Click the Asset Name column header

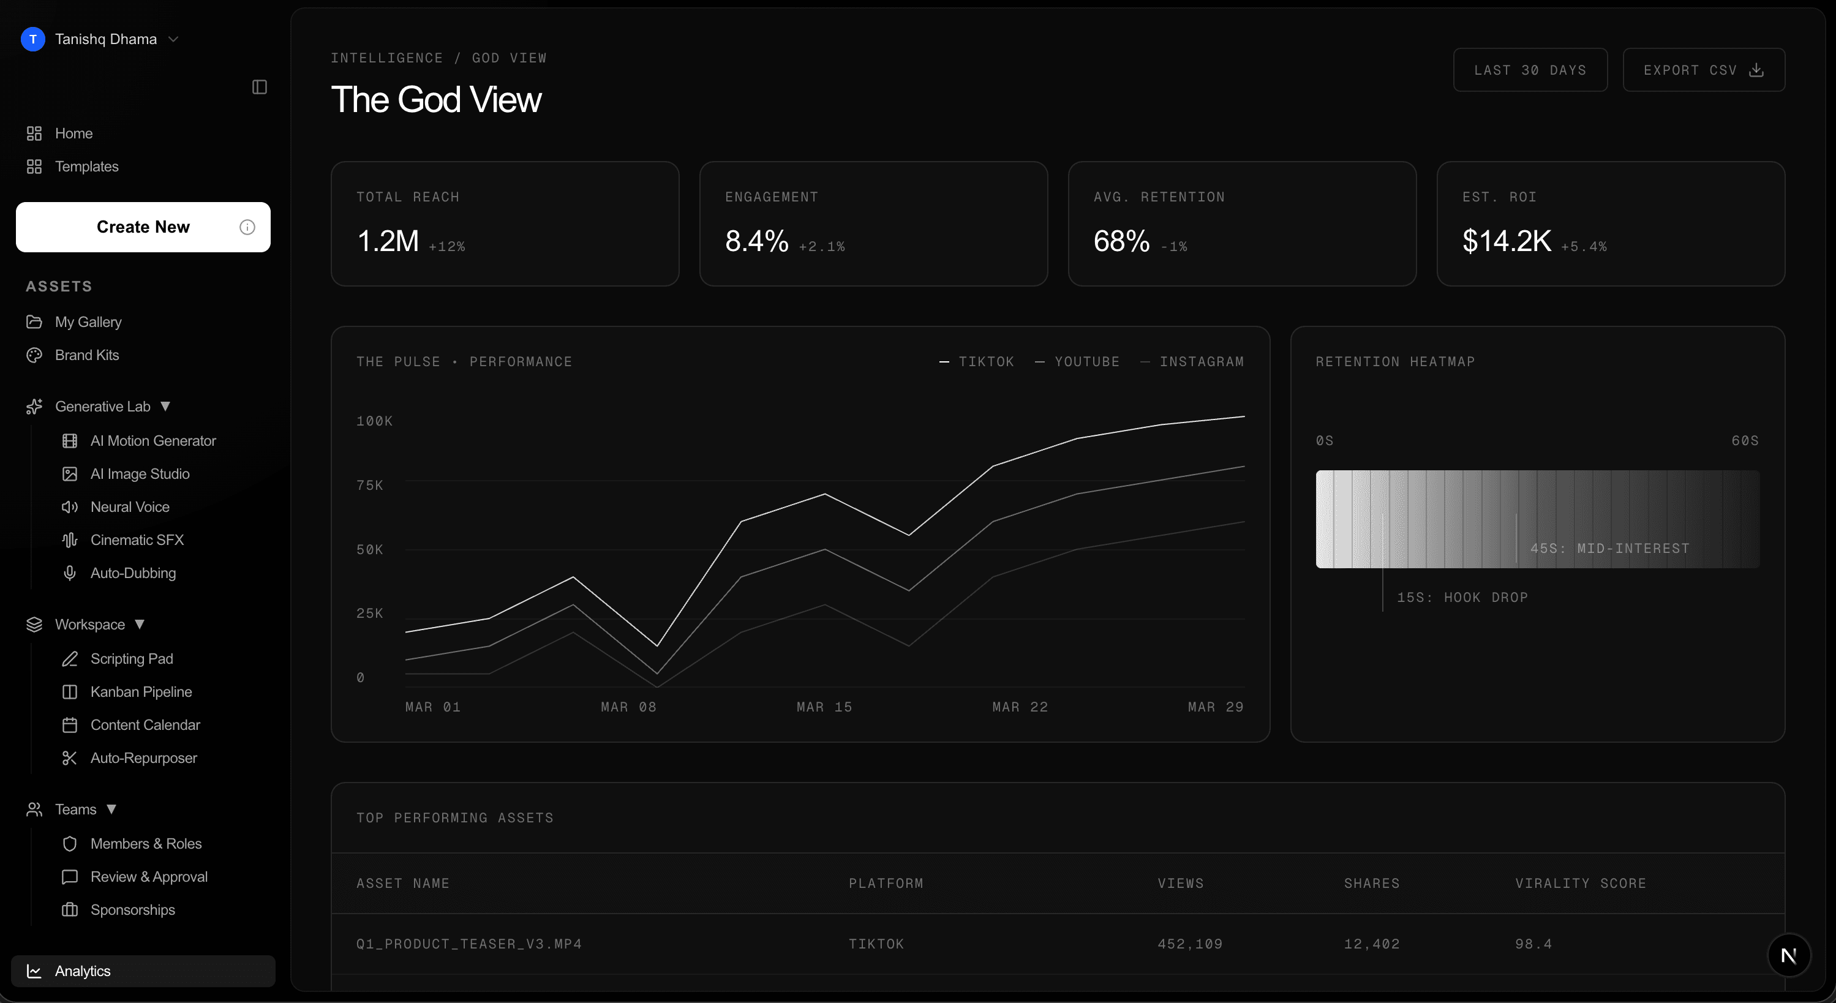pyautogui.click(x=403, y=883)
